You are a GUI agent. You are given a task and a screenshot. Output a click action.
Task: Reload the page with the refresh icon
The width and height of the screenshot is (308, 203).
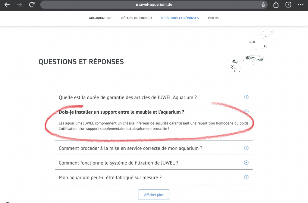tap(32, 5)
